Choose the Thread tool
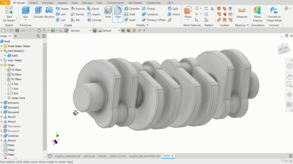 pos(148,9)
